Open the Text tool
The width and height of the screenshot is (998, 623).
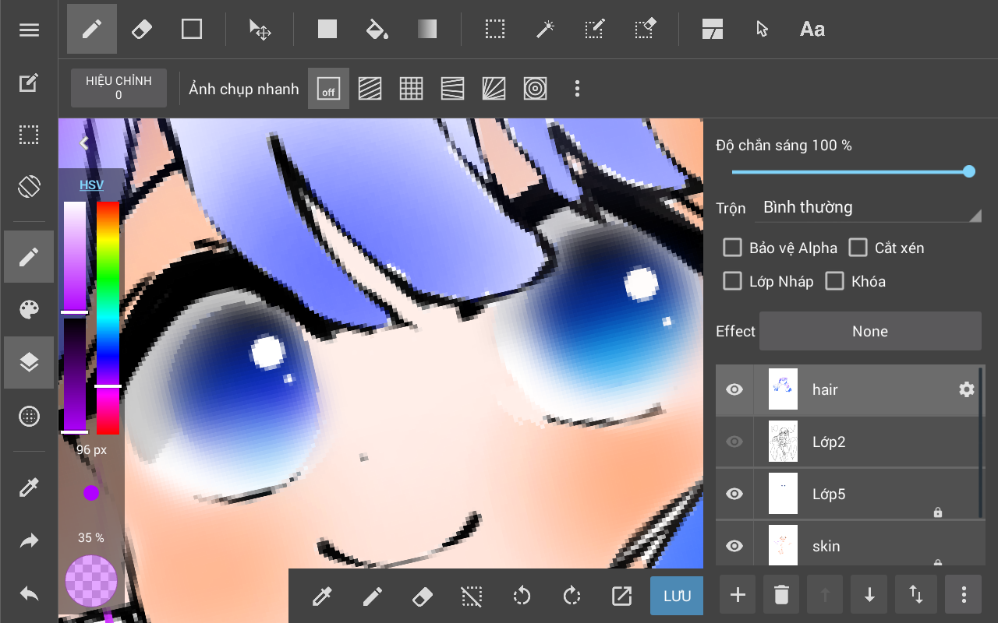click(812, 30)
